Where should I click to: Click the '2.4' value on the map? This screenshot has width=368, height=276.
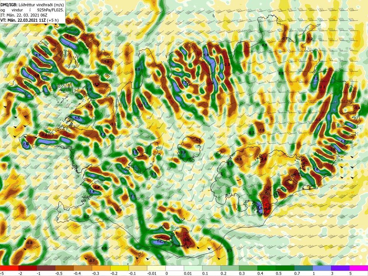tap(26, 144)
